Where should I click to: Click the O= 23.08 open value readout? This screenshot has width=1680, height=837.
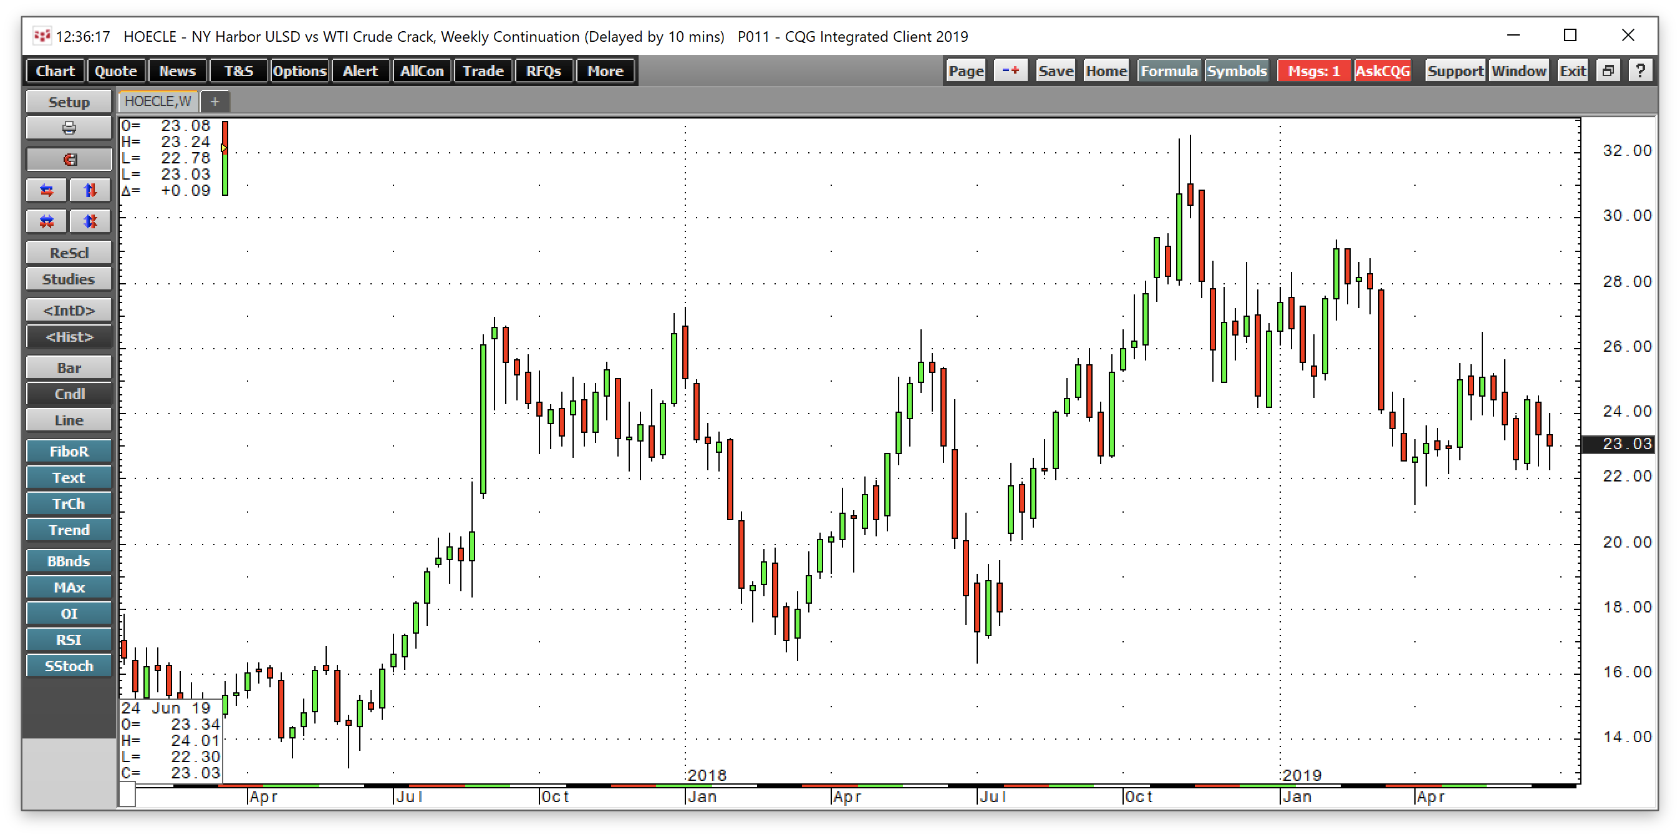coord(166,125)
